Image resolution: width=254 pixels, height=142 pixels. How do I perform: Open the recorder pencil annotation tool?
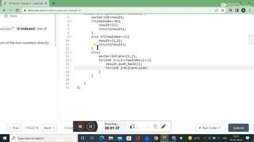coord(164,126)
